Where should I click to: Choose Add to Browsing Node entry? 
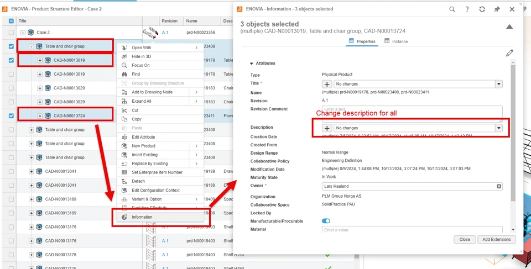(160, 92)
